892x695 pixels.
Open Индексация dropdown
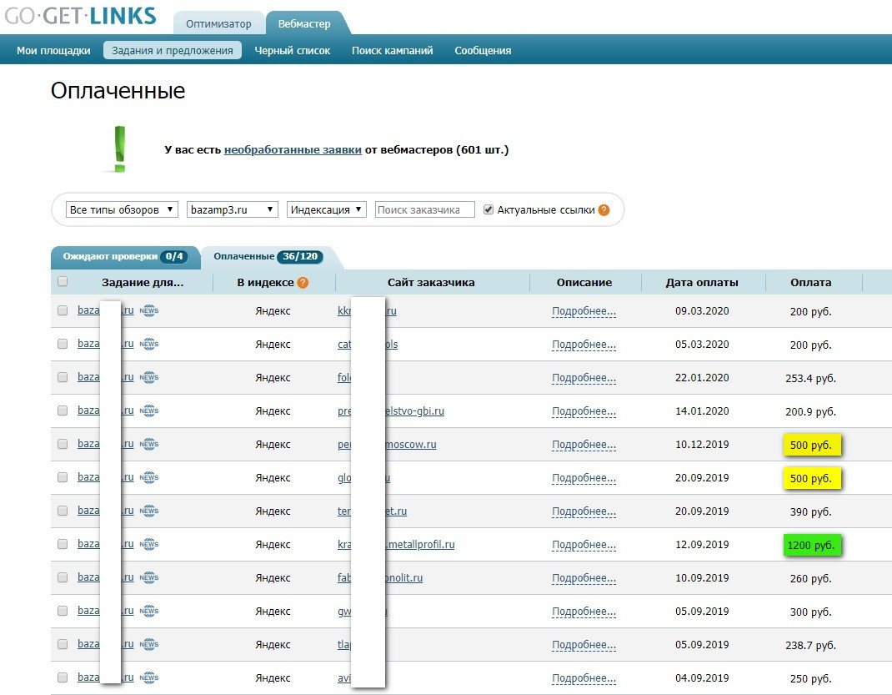[x=327, y=209]
